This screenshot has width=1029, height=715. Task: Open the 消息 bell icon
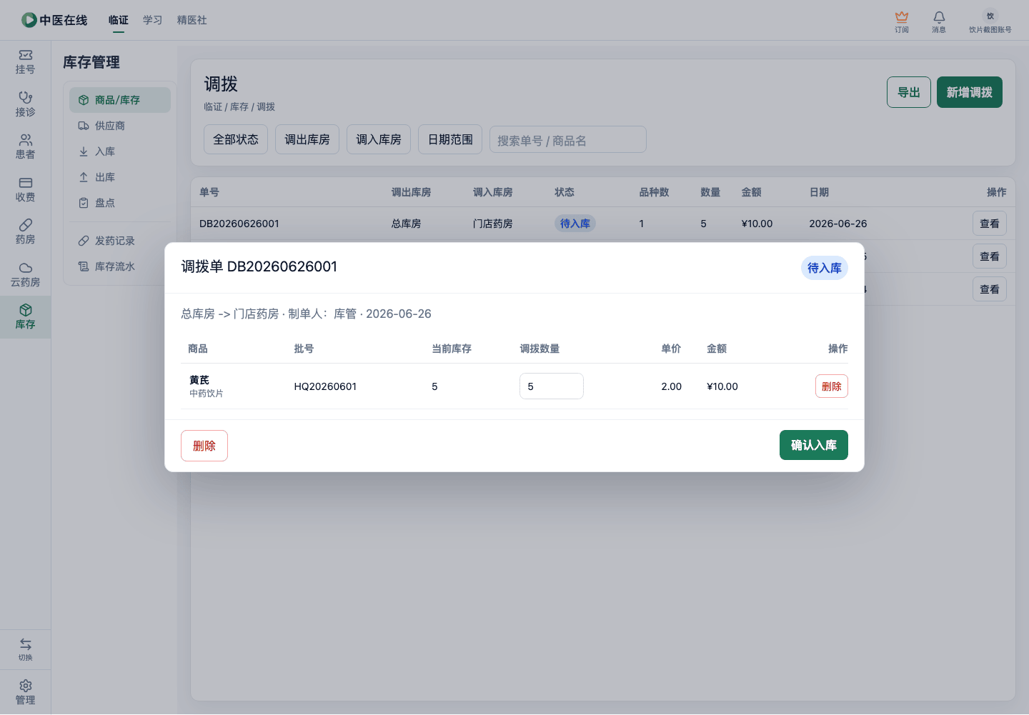[939, 16]
